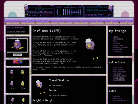The image size is (138, 104).
Task: Open the sparkle space collection
Action: [x=120, y=76]
